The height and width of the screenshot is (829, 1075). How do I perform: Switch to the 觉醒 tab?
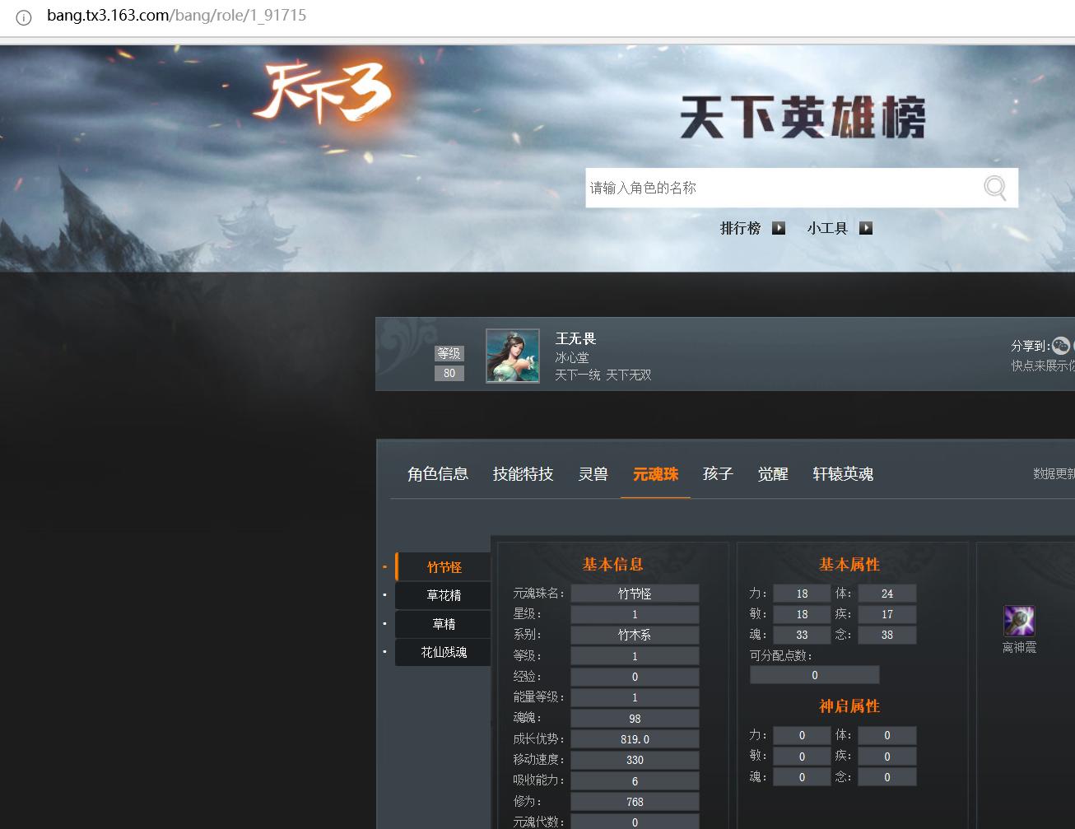773,474
